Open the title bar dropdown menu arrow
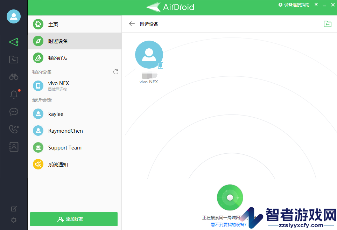Viewport: 337px width, 230px height. 316,5
